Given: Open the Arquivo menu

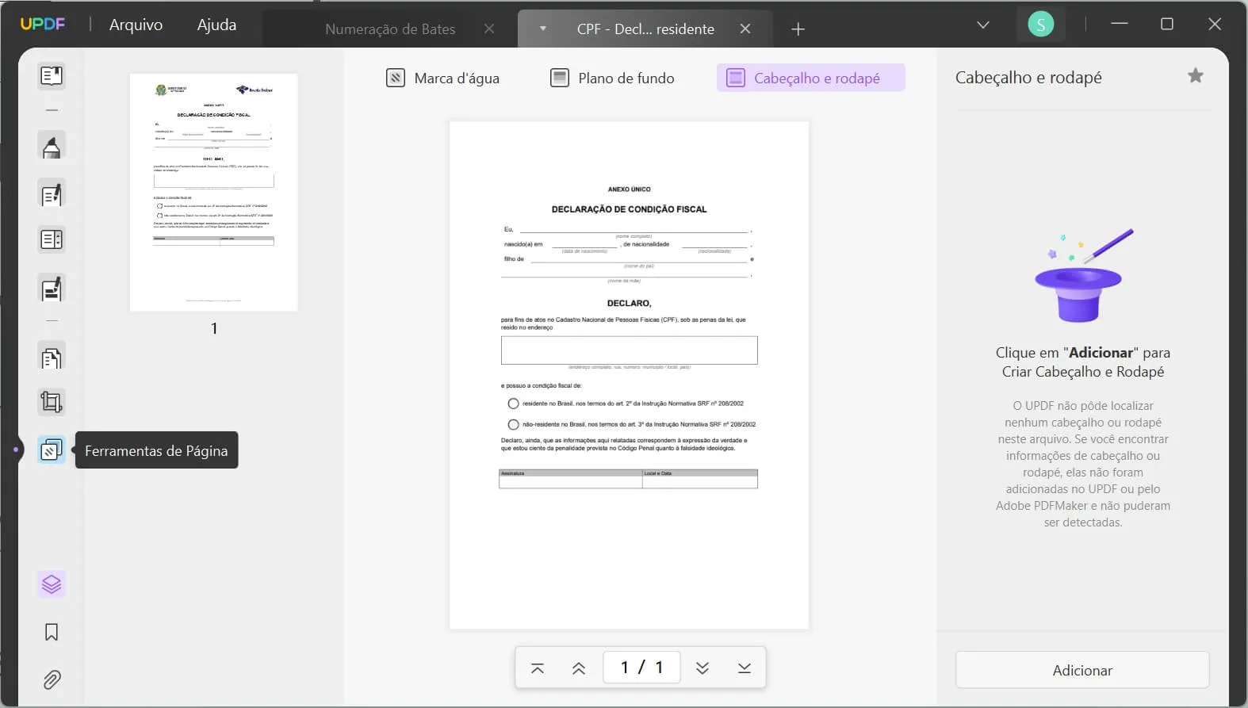Looking at the screenshot, I should [x=136, y=25].
